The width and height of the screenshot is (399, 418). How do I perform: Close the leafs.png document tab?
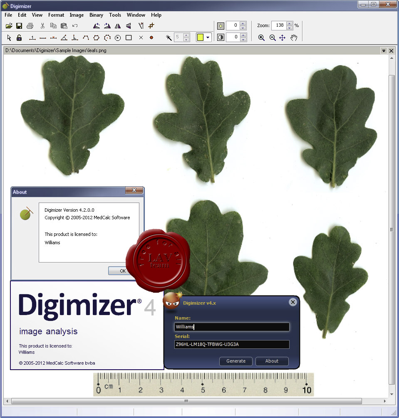[391, 51]
